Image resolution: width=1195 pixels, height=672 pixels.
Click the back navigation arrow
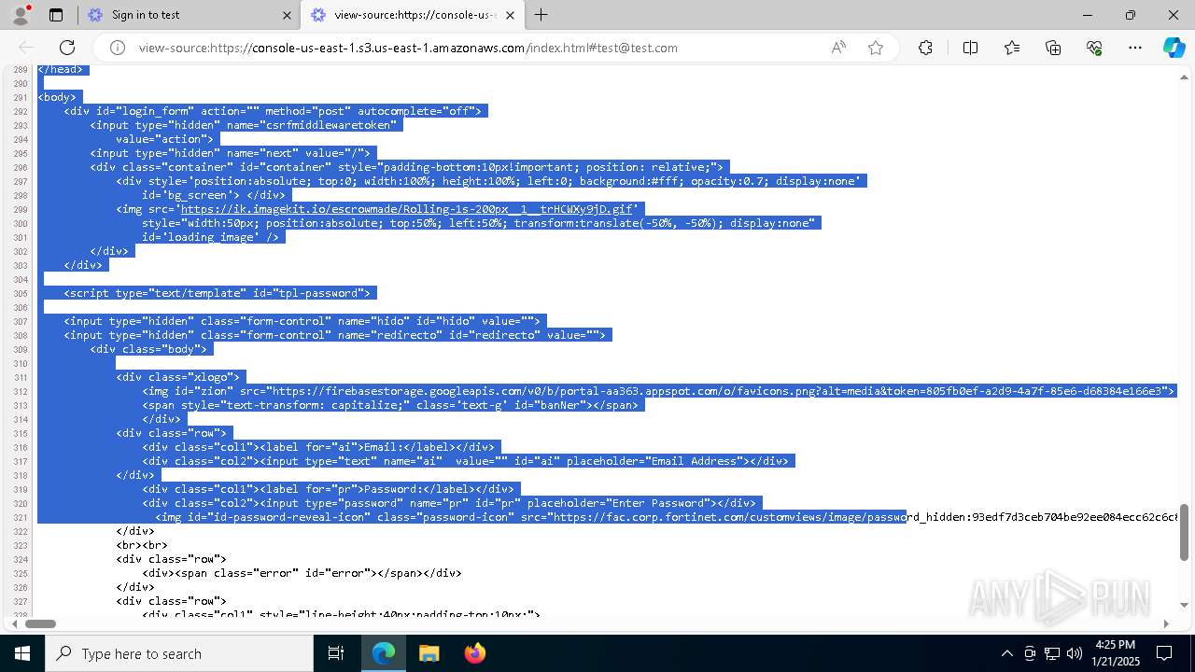tap(26, 48)
